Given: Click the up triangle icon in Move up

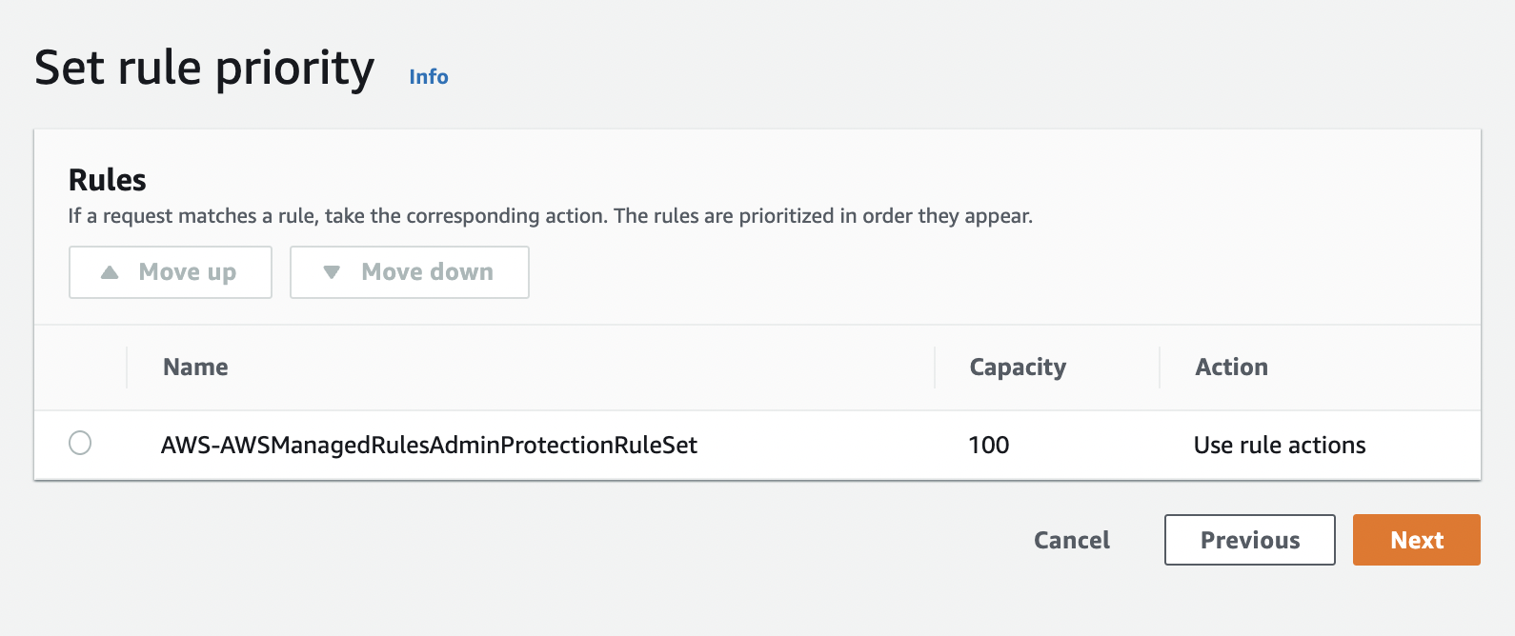Looking at the screenshot, I should click(x=110, y=272).
